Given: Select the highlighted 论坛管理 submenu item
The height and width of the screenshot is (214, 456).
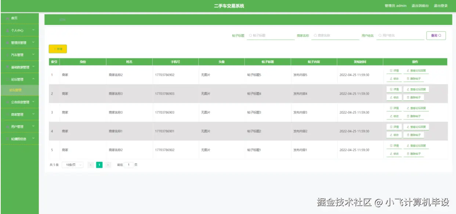Looking at the screenshot, I should pyautogui.click(x=19, y=90).
